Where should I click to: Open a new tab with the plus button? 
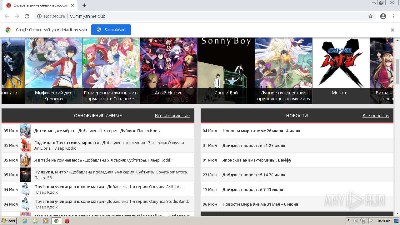[x=84, y=5]
